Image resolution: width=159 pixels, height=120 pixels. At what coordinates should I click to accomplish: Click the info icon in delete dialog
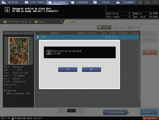pos(49,52)
